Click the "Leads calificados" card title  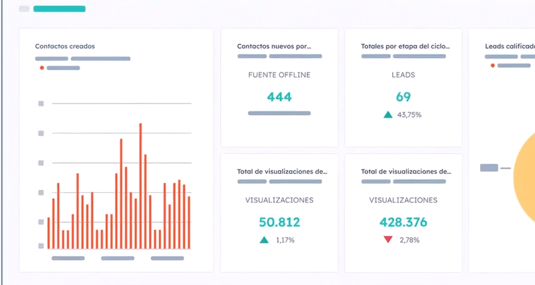(x=510, y=46)
